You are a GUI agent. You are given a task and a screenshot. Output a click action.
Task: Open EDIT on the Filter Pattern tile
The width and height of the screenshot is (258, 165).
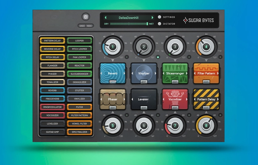point(206,82)
